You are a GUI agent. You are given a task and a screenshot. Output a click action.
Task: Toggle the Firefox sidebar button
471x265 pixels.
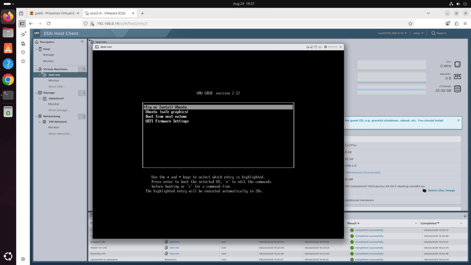click(x=22, y=24)
